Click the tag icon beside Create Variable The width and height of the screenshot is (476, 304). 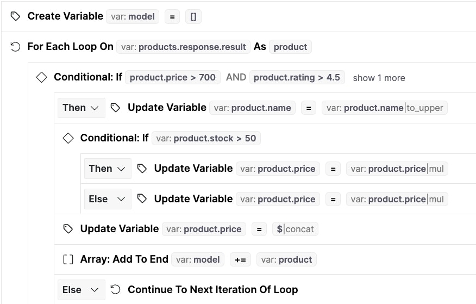point(15,16)
